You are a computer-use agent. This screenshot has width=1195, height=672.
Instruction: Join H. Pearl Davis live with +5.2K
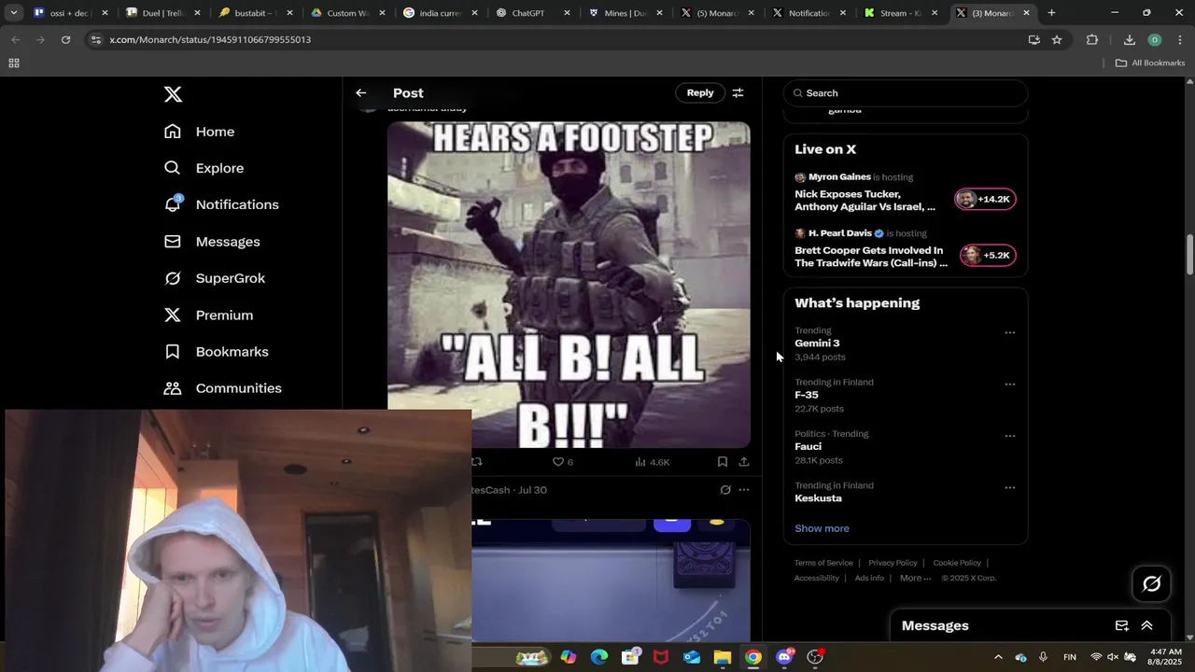[x=988, y=255]
